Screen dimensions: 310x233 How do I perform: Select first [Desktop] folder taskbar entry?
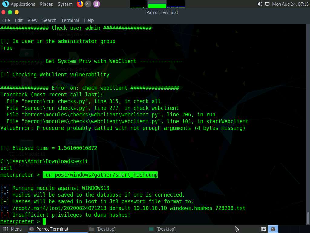[102, 229]
